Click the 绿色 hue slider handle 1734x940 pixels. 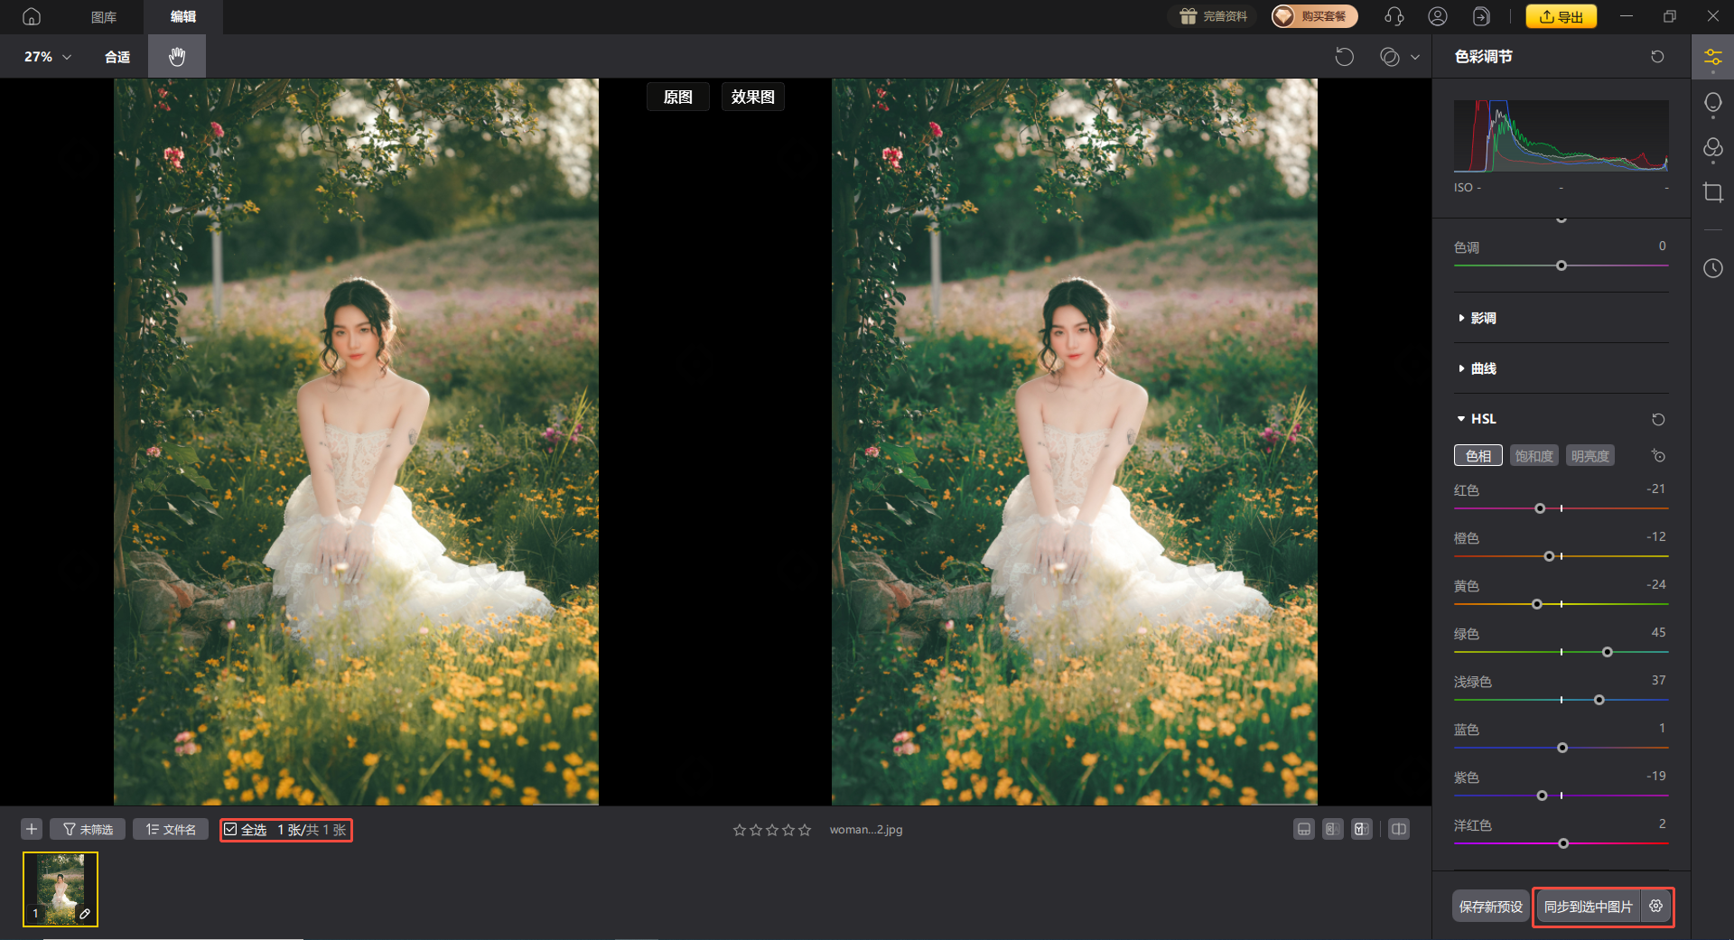coord(1607,652)
